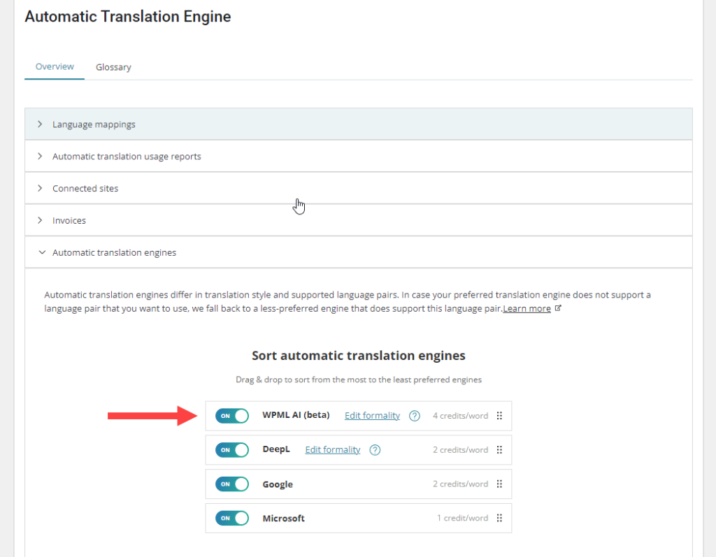Click the drag handle beside DeepL
Screen dimensions: 716x557
coord(499,449)
